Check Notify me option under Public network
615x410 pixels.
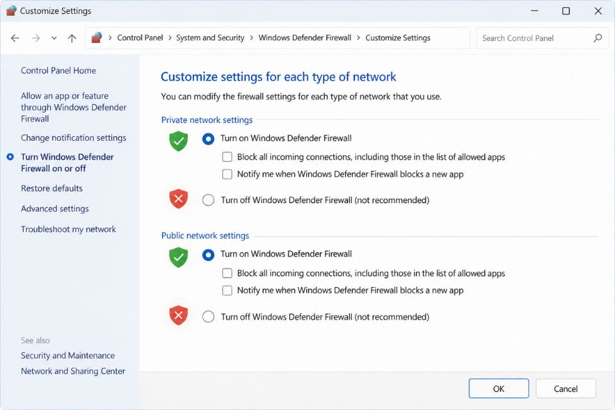(227, 290)
